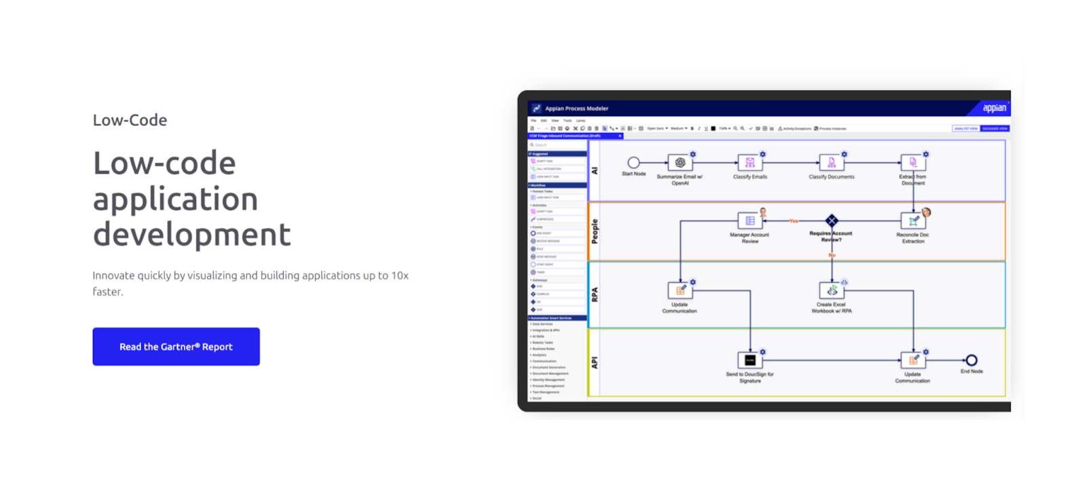Open the black text color swatch

[713, 128]
